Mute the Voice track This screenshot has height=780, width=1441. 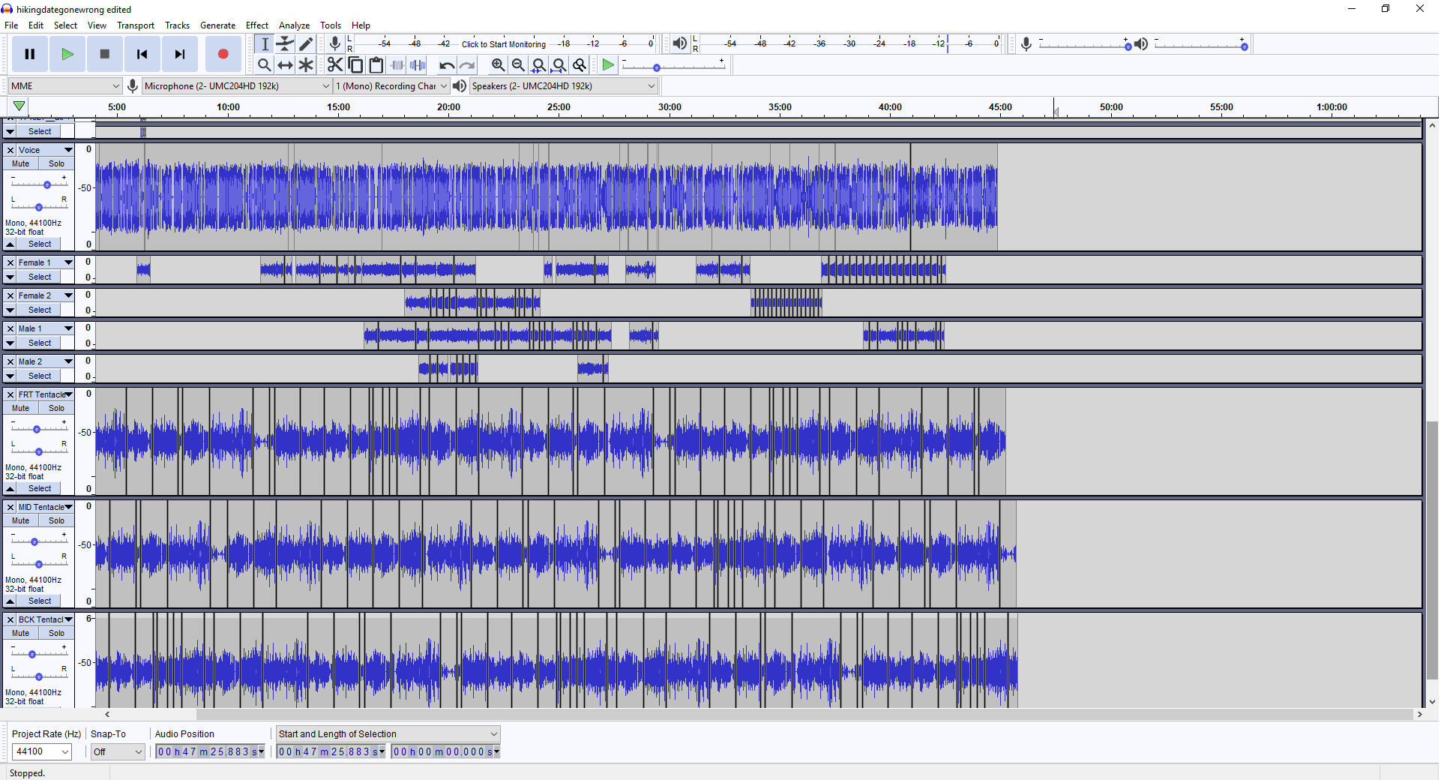[21, 163]
